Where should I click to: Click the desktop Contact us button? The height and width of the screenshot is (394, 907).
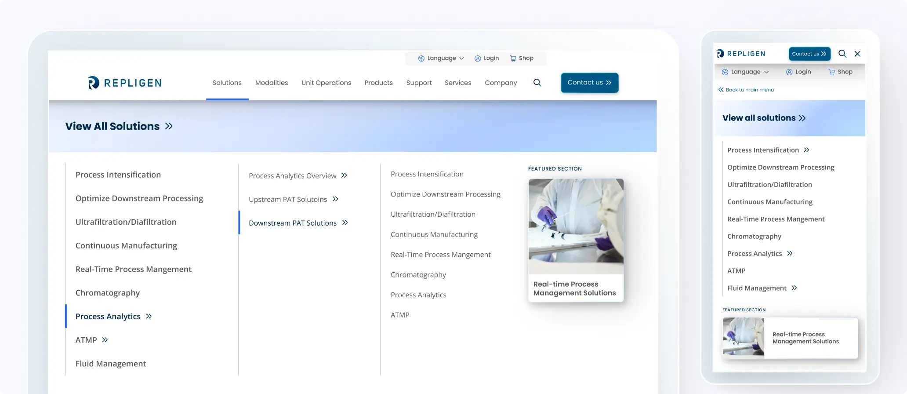click(590, 83)
